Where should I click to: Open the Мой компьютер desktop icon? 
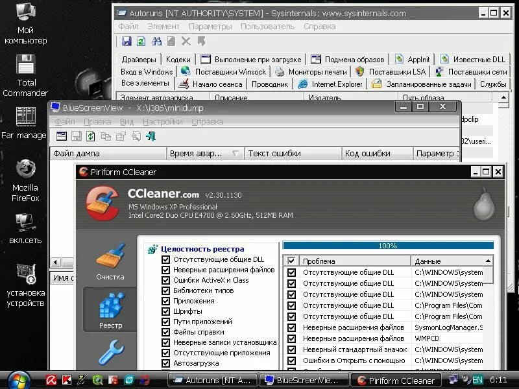tap(25, 23)
